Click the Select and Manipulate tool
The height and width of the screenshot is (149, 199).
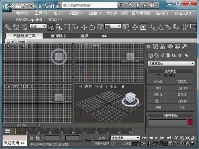click(135, 27)
